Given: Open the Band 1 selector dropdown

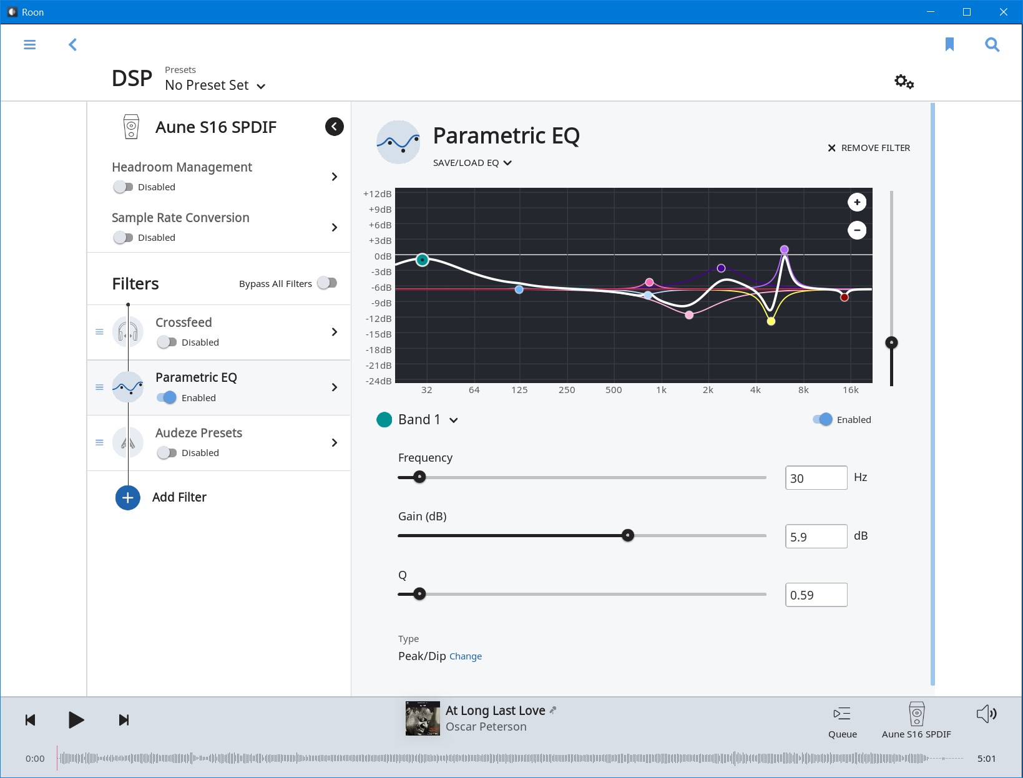Looking at the screenshot, I should point(428,420).
